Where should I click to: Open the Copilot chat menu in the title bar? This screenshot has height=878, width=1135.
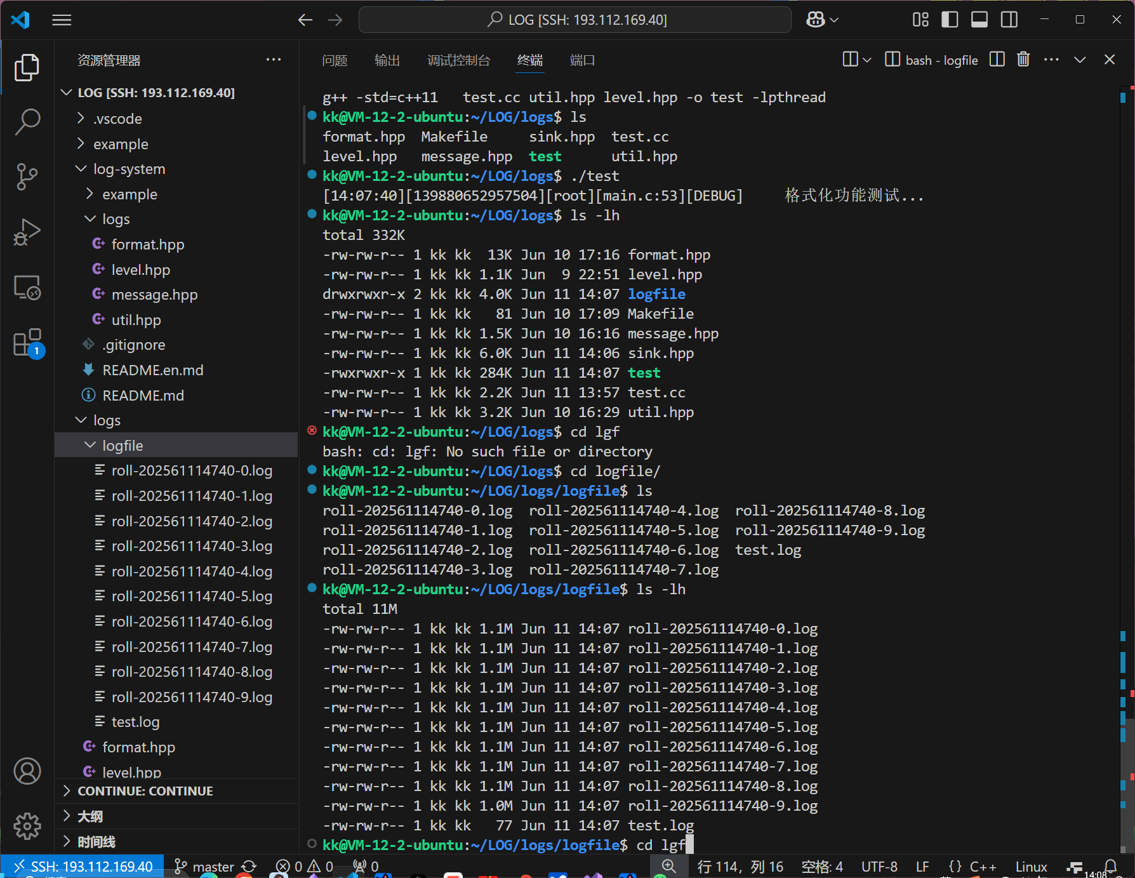[x=822, y=20]
